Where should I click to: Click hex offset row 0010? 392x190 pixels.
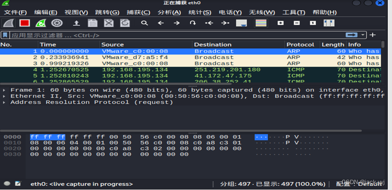click(x=12, y=143)
